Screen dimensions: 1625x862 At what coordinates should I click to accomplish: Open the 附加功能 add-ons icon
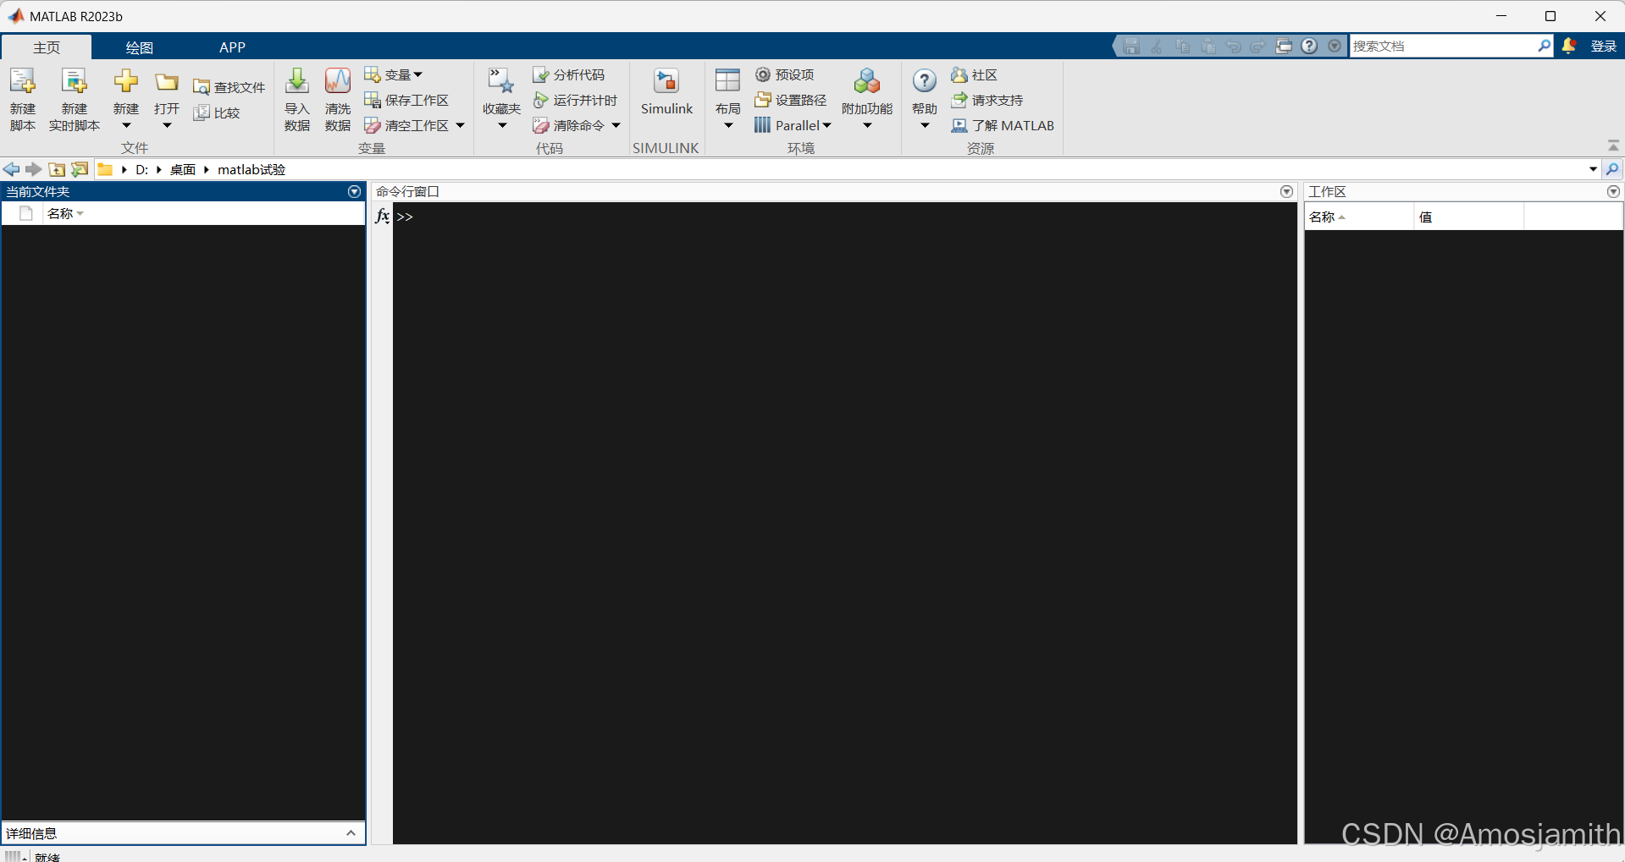(867, 82)
